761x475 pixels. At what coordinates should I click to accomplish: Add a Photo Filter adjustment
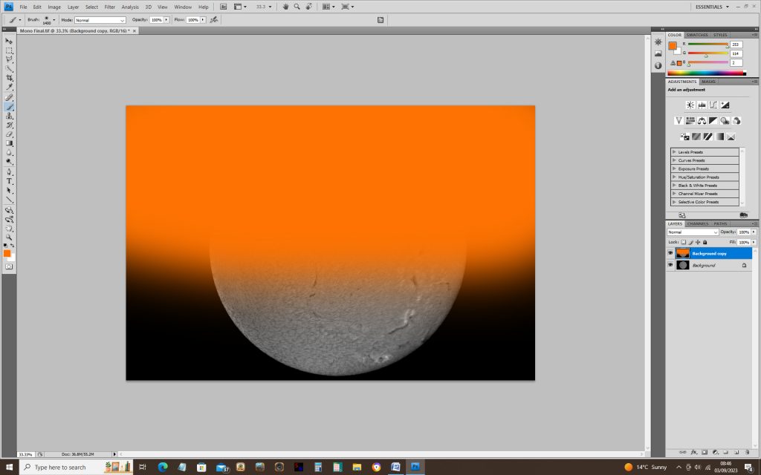725,121
